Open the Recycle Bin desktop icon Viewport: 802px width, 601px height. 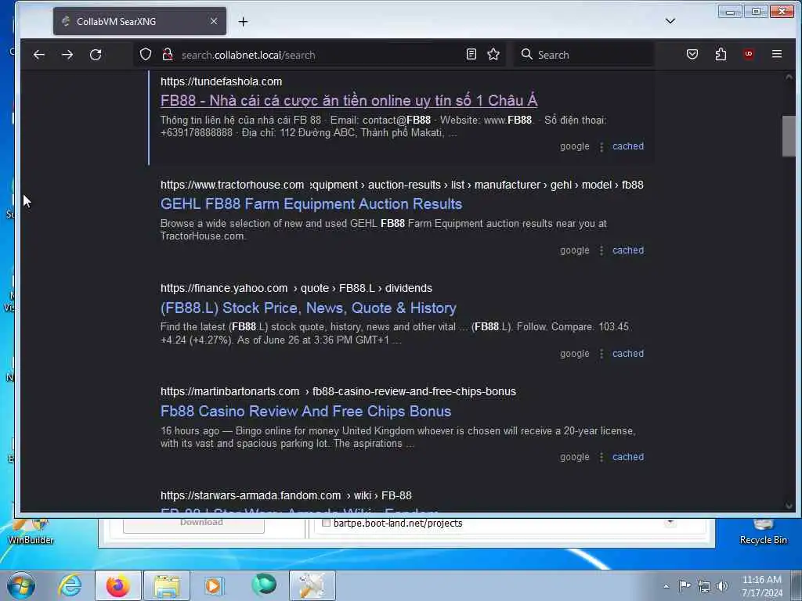(x=763, y=531)
